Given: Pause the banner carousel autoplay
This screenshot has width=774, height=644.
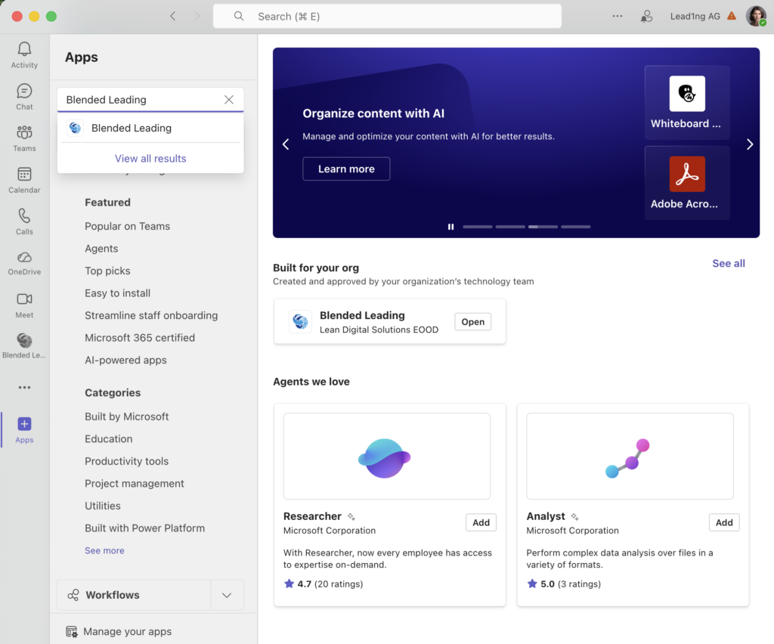Looking at the screenshot, I should (450, 227).
